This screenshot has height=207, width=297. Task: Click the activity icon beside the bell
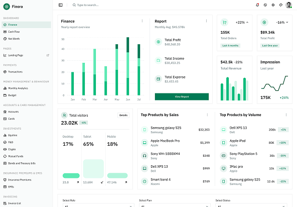(265, 5)
